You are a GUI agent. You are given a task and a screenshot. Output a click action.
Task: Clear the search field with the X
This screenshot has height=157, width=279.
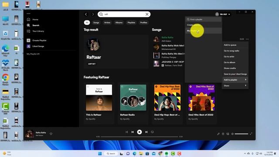147,14
